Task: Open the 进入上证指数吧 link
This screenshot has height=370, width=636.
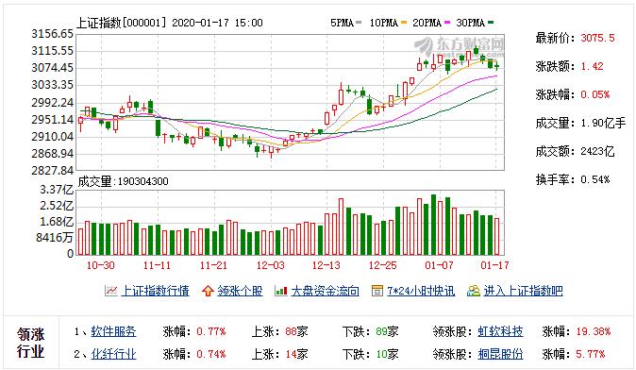Action: tap(523, 291)
